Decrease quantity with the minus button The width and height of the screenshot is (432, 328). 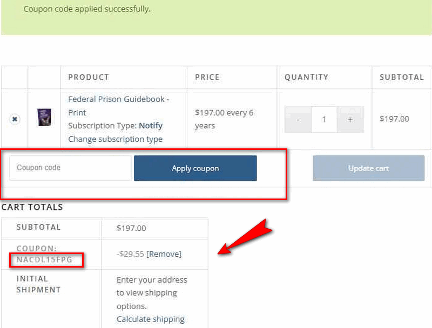(298, 119)
